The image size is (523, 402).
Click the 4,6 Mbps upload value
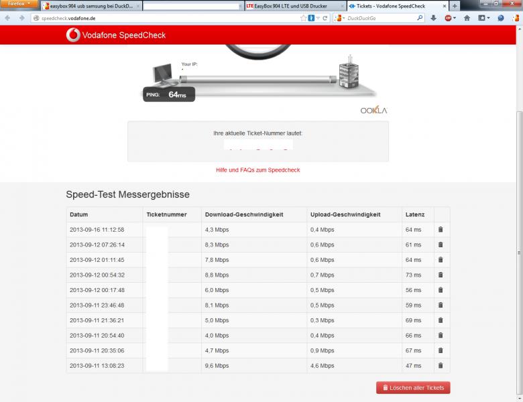[x=323, y=366]
